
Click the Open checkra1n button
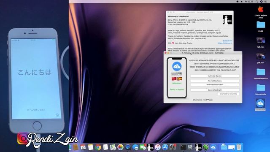click(x=215, y=90)
